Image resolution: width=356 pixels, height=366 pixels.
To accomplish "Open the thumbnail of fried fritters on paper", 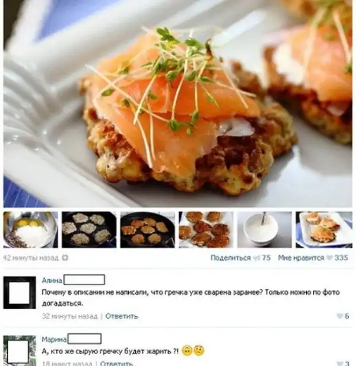I will click(x=206, y=230).
